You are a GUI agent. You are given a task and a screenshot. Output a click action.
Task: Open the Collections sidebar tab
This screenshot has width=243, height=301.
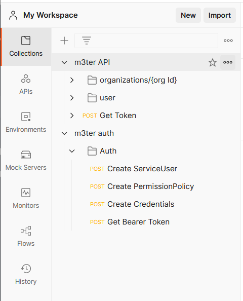point(26,47)
